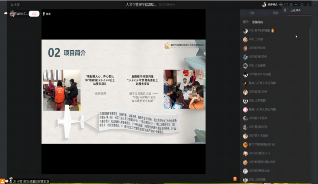The image size is (318, 184).
Task: Click the pop-out window icon
Action: click(x=286, y=4)
